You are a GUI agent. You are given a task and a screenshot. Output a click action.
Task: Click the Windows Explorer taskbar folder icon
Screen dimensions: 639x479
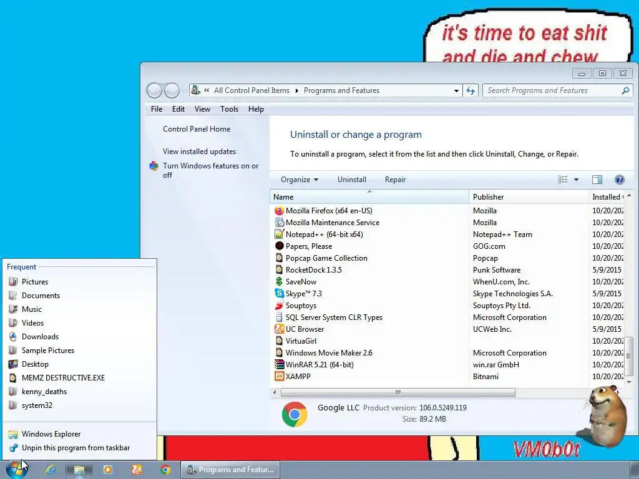(x=79, y=470)
